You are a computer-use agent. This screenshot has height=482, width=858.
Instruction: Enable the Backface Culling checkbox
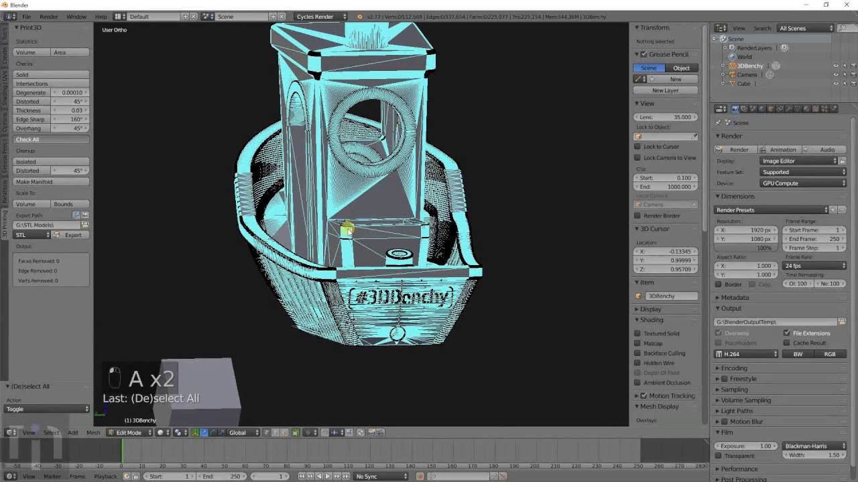pyautogui.click(x=637, y=353)
